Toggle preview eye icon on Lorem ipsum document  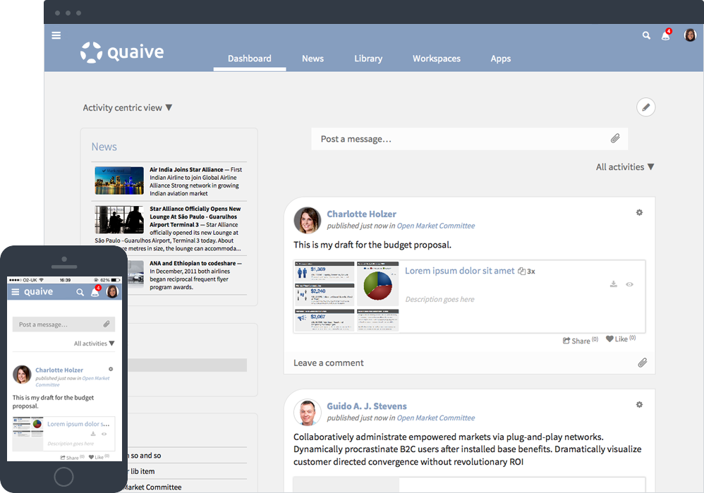[x=629, y=284]
